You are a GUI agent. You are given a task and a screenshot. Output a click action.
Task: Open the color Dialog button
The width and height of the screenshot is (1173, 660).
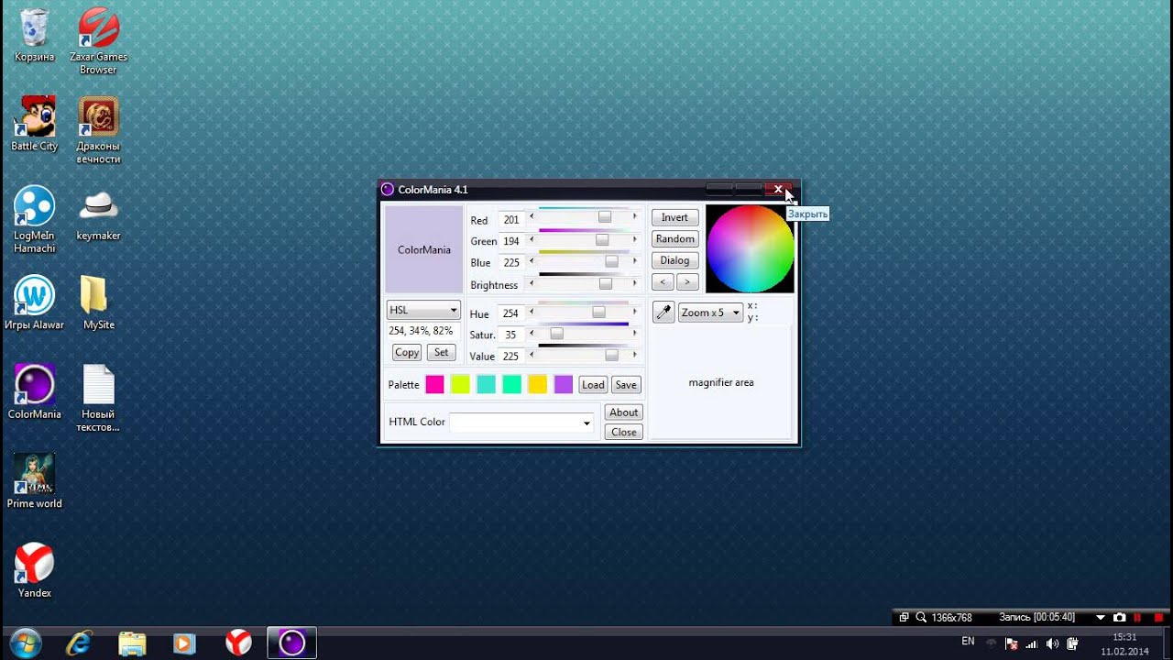(674, 260)
